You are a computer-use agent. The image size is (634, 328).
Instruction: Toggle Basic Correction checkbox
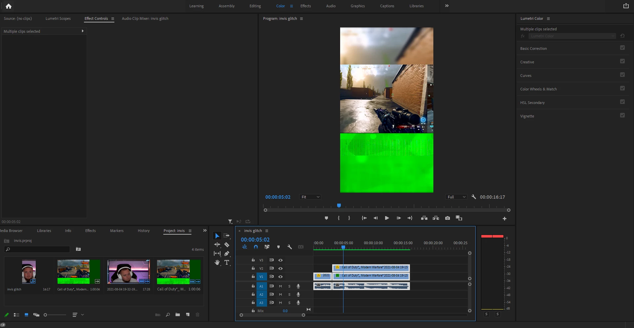coord(622,48)
